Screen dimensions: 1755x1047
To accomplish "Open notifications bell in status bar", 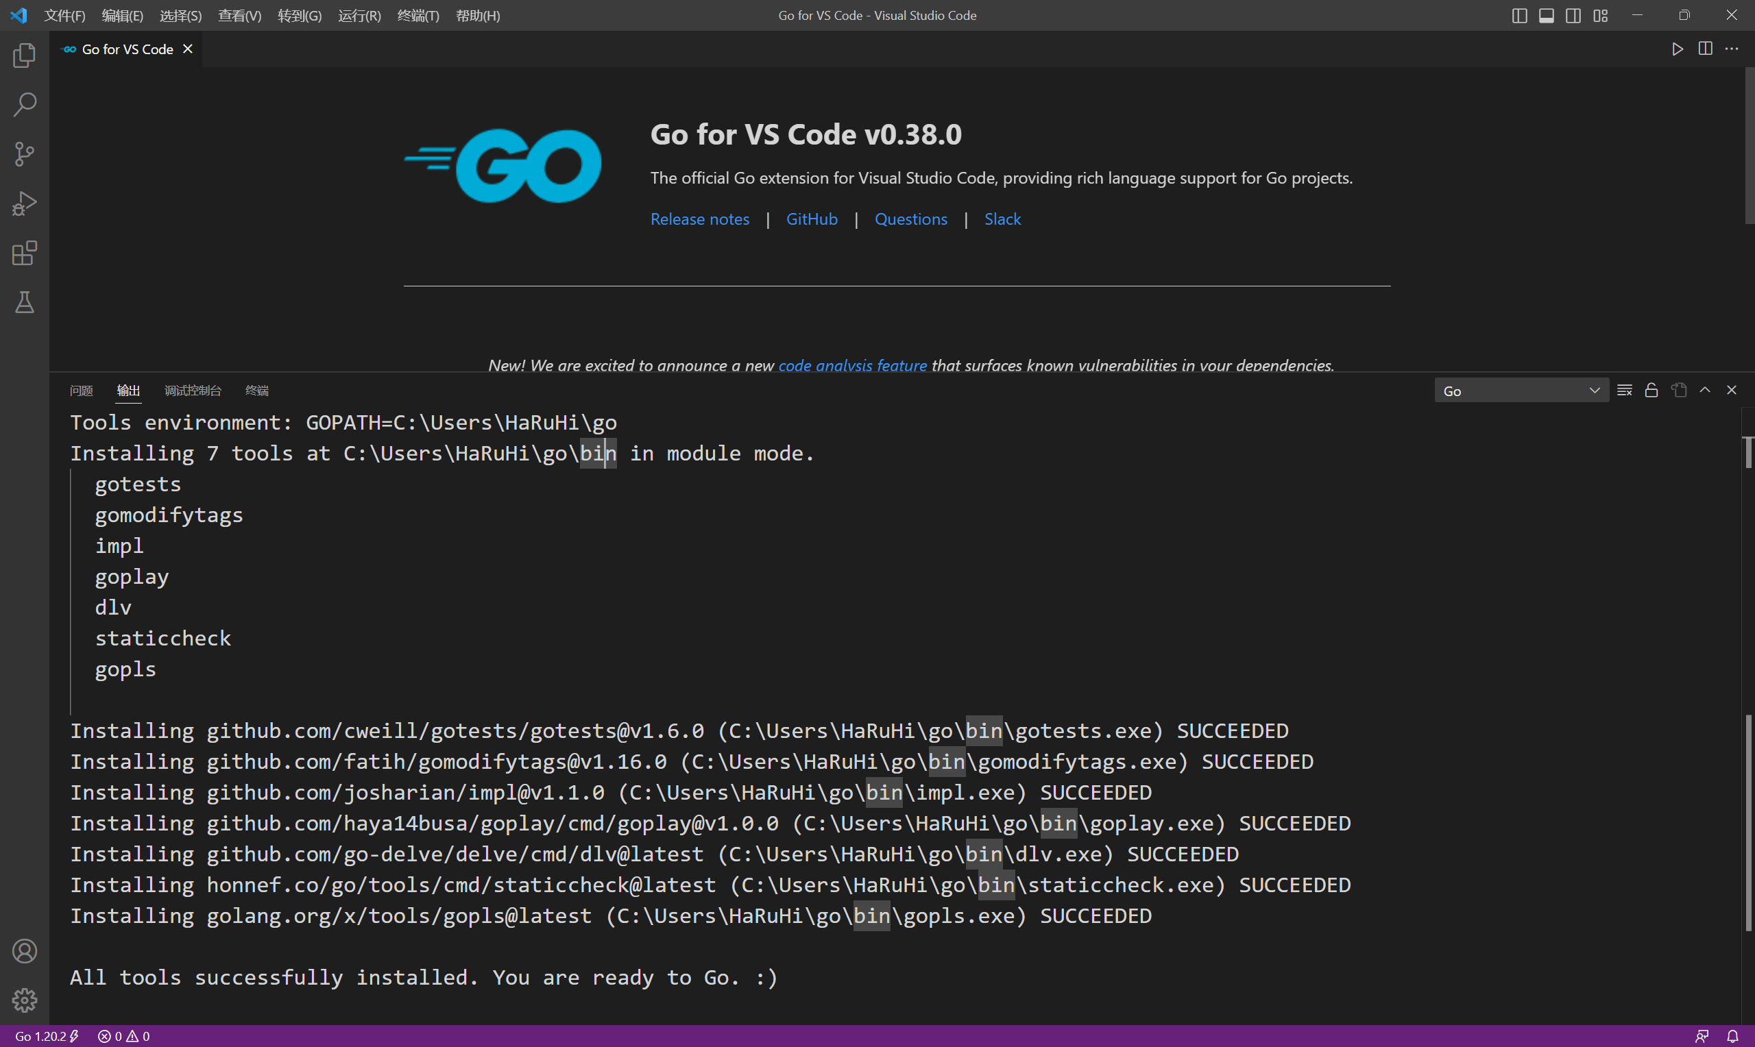I will coord(1732,1036).
